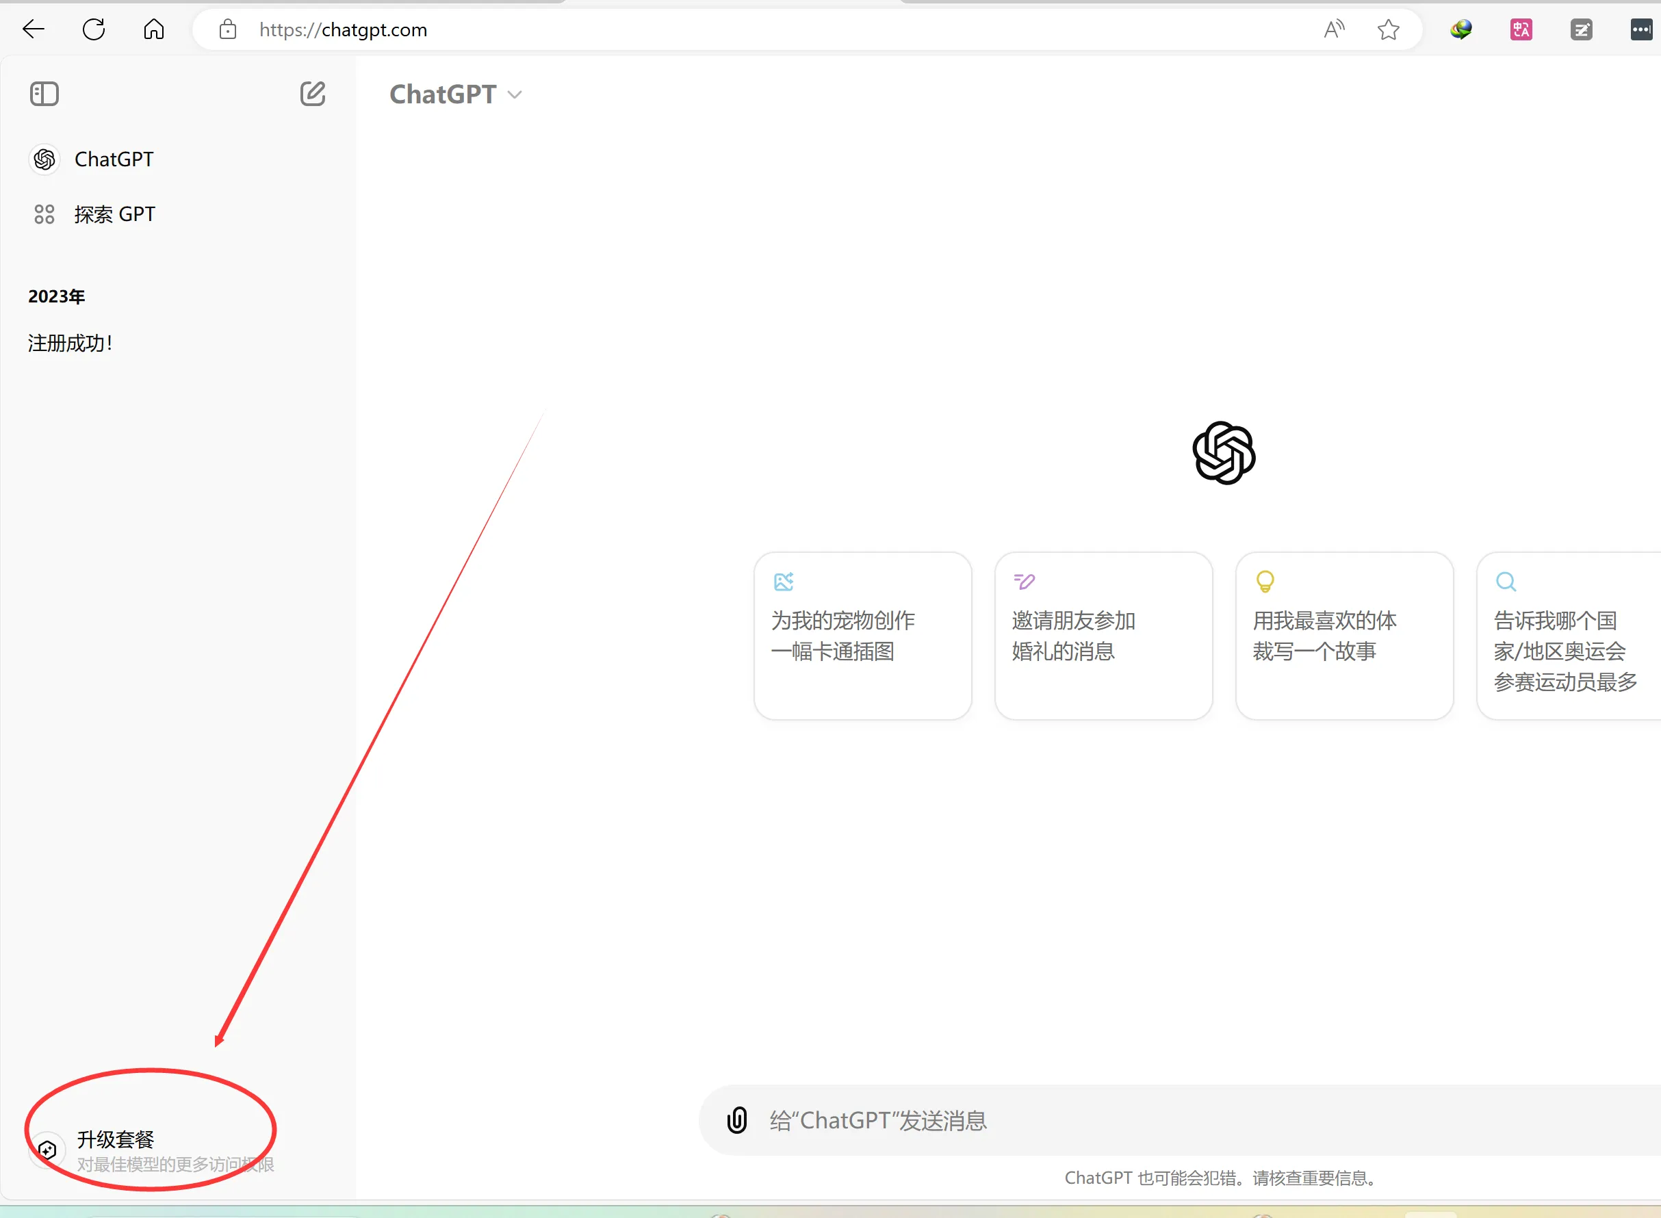Viewport: 1661px width, 1218px height.
Task: Go to browser home page icon
Action: click(x=154, y=29)
